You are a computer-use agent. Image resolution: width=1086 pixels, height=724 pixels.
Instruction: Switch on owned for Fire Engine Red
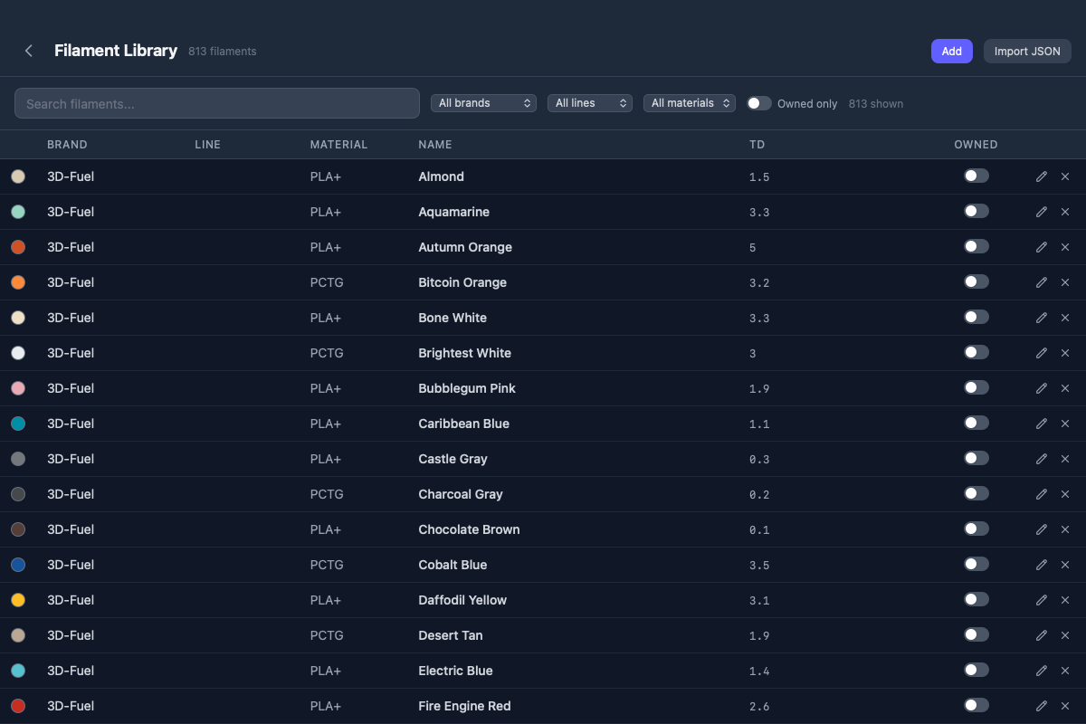(x=976, y=705)
